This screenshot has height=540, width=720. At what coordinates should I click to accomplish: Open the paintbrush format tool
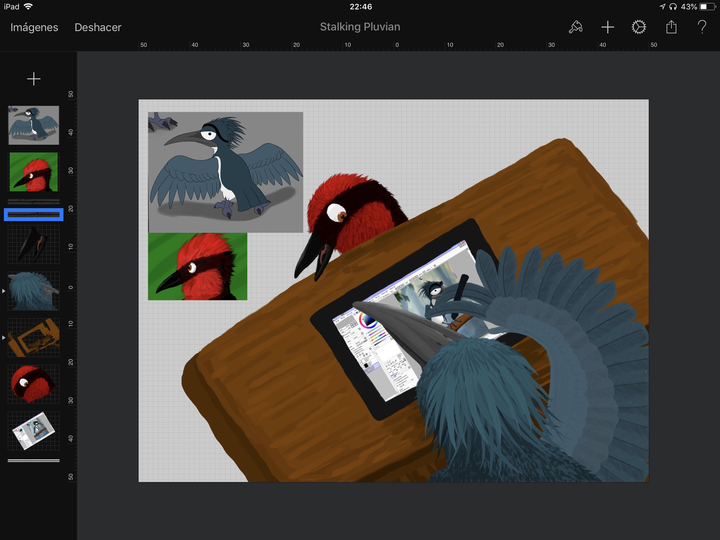coord(575,27)
